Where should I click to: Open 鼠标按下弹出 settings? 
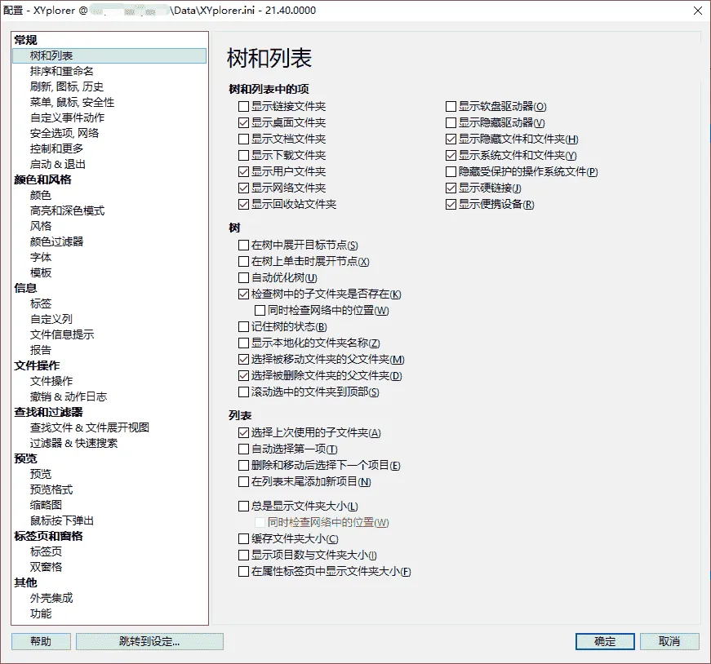coord(62,520)
